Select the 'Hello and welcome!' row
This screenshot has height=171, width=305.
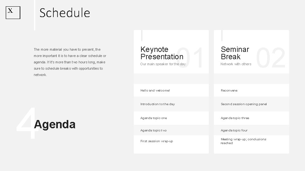click(x=155, y=91)
